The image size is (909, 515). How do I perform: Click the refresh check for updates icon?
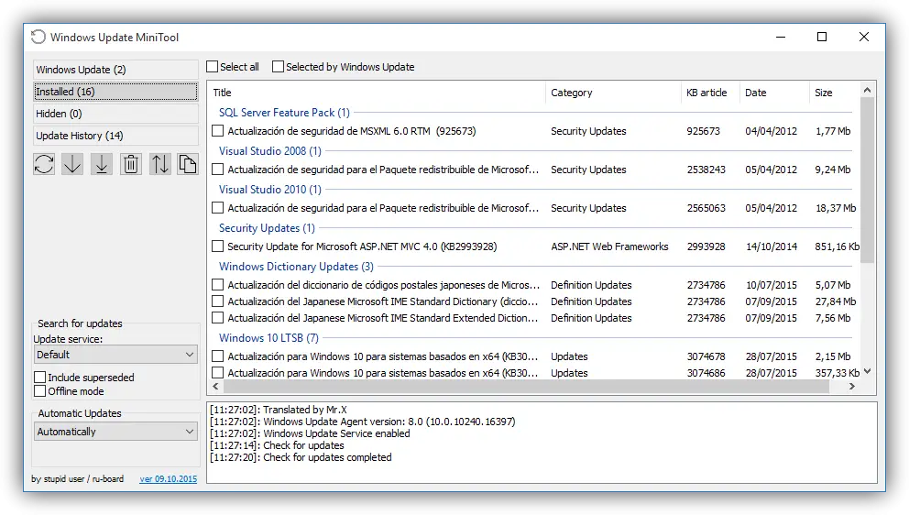pyautogui.click(x=44, y=164)
